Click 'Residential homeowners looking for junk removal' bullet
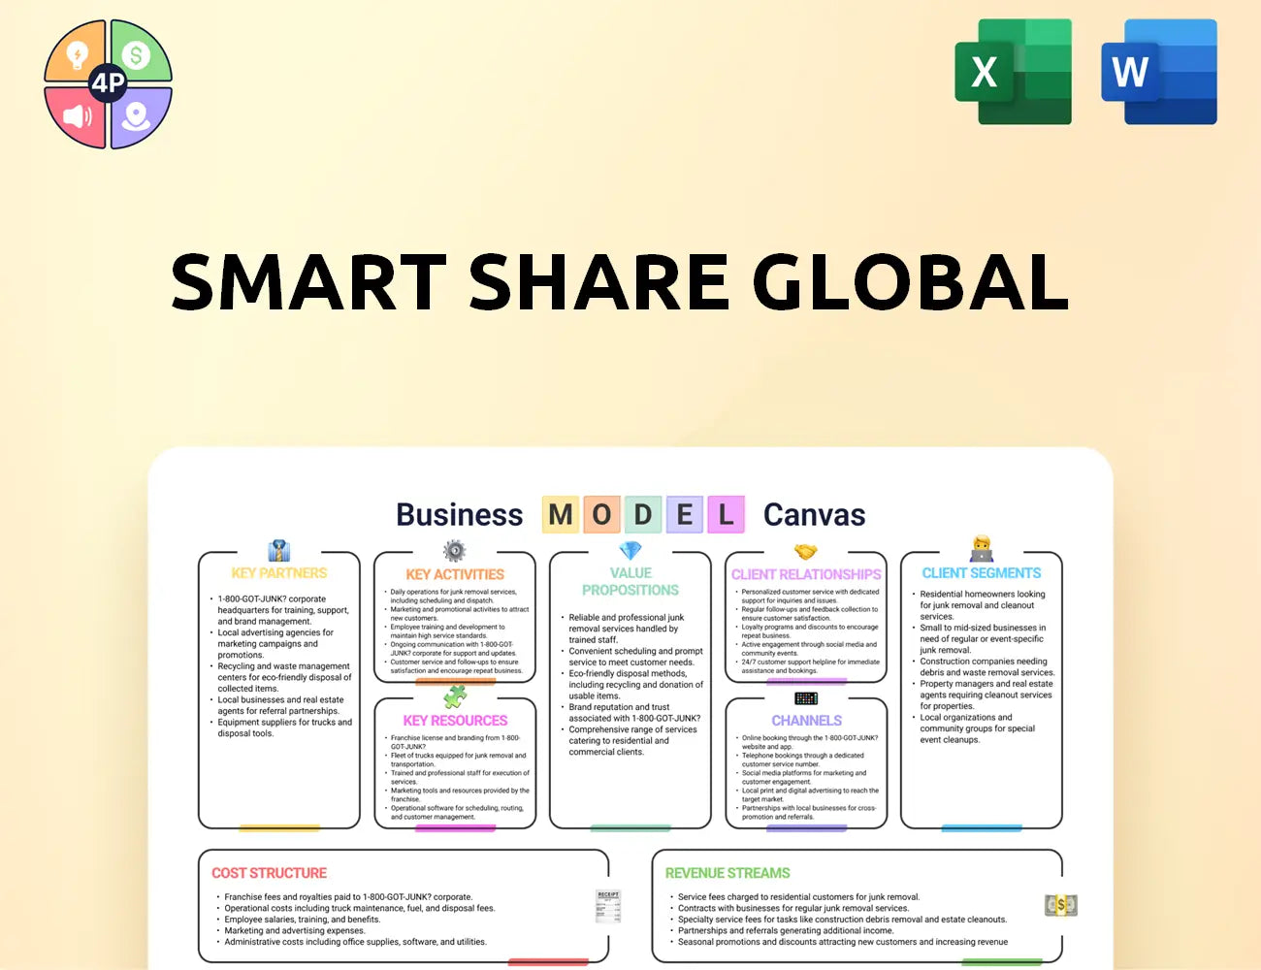Viewport: 1261px width, 970px height. (x=979, y=605)
